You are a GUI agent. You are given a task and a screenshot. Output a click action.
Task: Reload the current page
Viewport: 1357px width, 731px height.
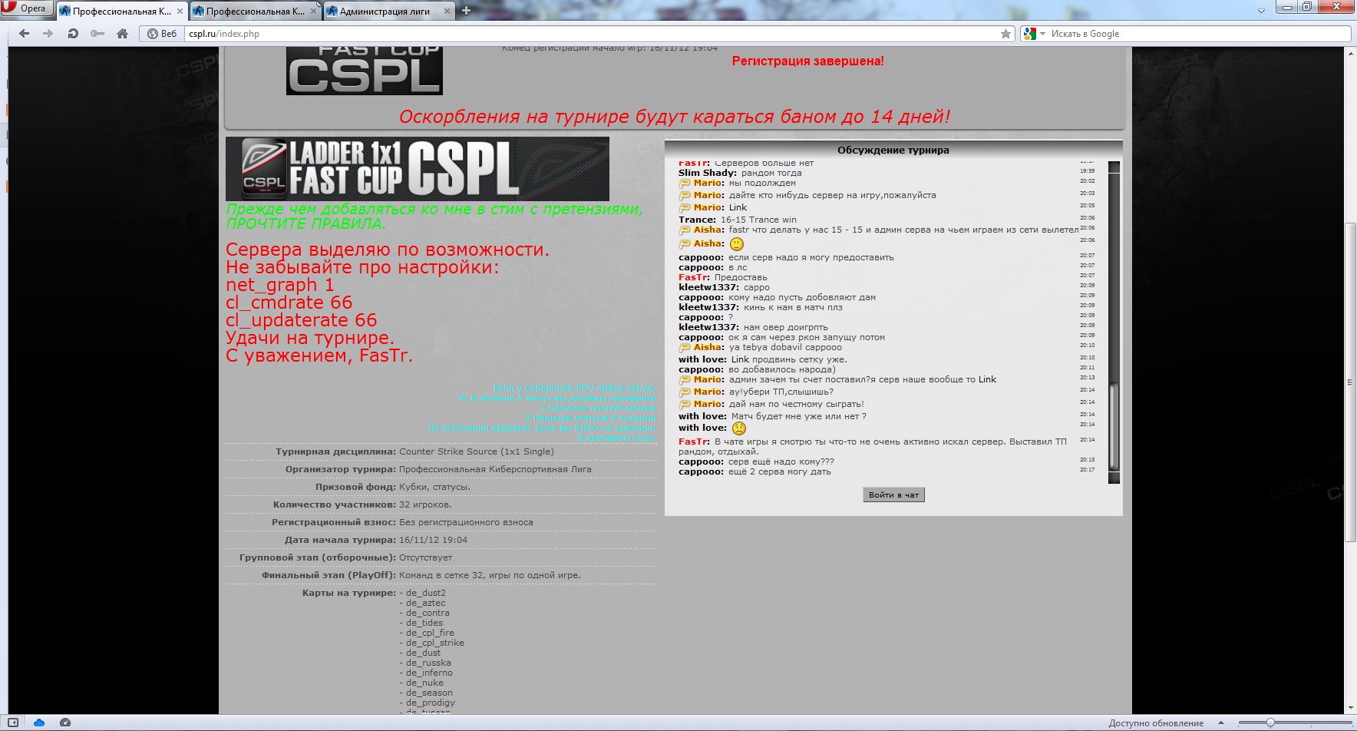pyautogui.click(x=73, y=34)
